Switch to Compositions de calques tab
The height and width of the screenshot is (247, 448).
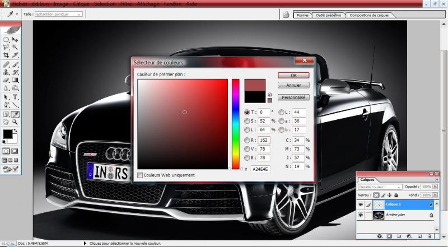(369, 15)
